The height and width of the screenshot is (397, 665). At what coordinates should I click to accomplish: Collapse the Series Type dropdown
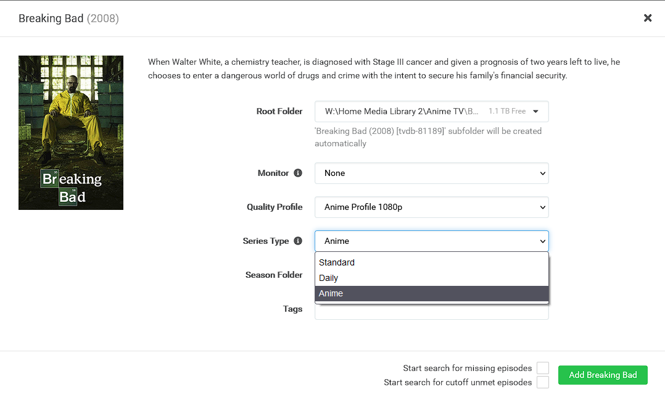click(x=431, y=241)
